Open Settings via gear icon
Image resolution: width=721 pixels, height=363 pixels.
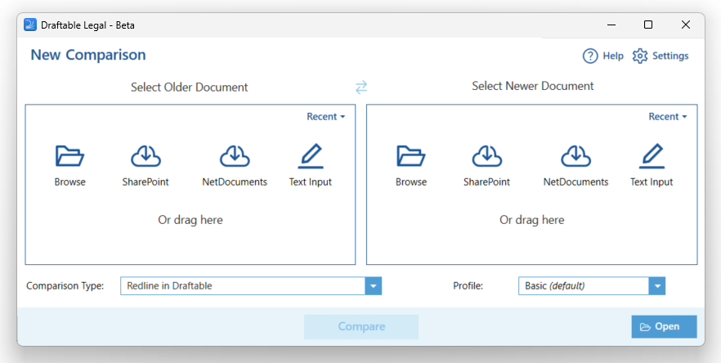(639, 56)
